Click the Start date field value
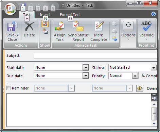This screenshot has height=132, width=160. [58, 68]
